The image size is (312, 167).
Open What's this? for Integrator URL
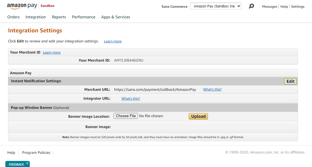[x=131, y=99]
